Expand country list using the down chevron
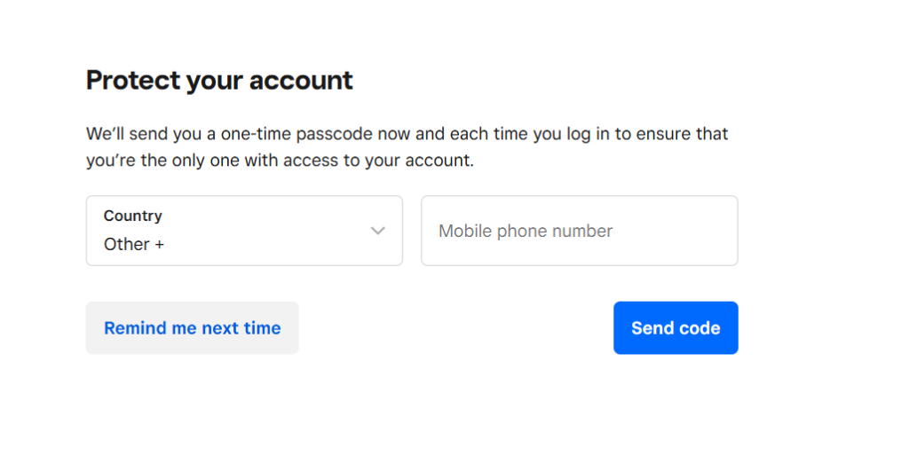 (378, 232)
